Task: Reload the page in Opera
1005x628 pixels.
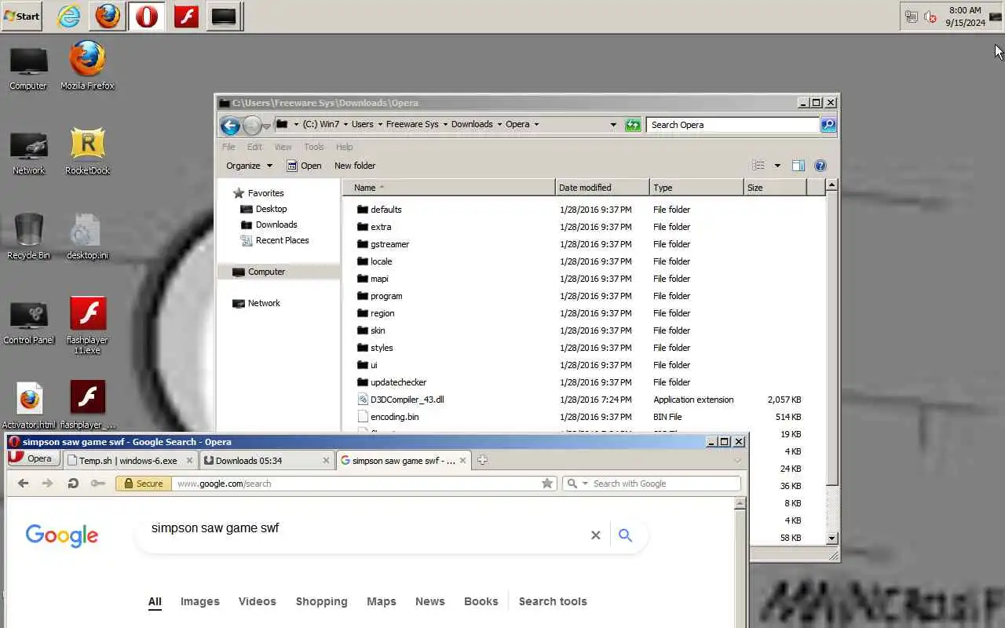Action: point(73,484)
